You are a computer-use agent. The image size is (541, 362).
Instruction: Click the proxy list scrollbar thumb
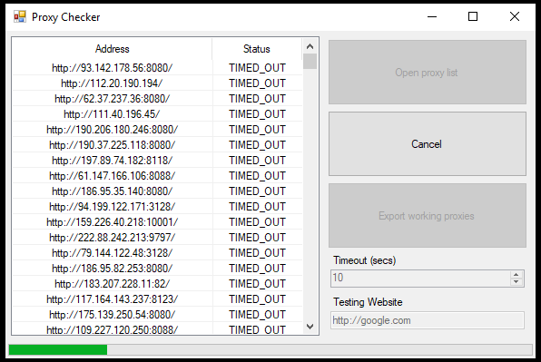310,62
